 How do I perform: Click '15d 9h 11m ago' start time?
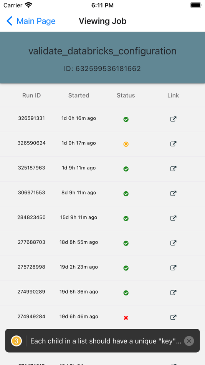(79, 217)
